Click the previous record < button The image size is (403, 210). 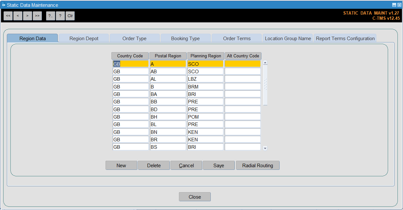click(18, 16)
